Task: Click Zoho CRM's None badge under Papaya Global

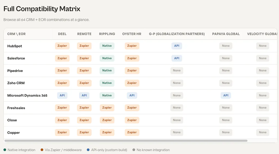Action: (226, 83)
